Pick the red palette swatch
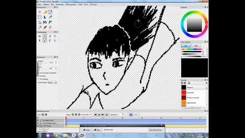This screenshot has width=245, height=138. click(x=184, y=92)
